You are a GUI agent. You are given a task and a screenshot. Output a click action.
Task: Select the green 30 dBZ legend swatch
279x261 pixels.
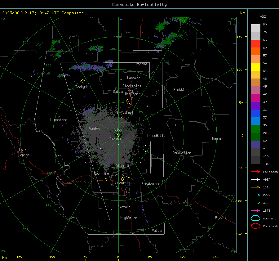pyautogui.click(x=255, y=129)
